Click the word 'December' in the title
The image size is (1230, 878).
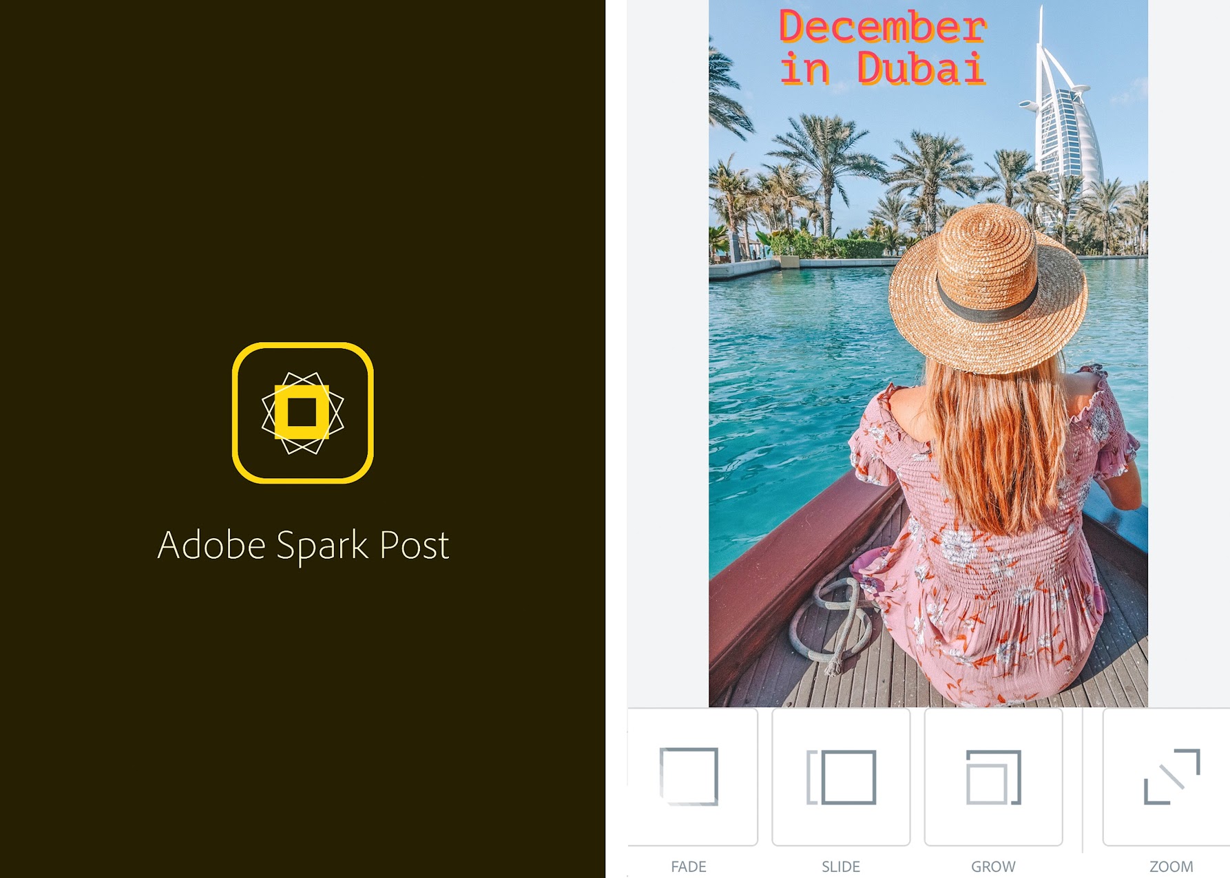click(883, 26)
